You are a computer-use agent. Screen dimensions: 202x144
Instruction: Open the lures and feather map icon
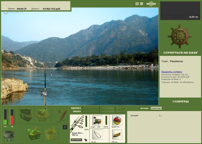pyautogui.click(x=59, y=115)
